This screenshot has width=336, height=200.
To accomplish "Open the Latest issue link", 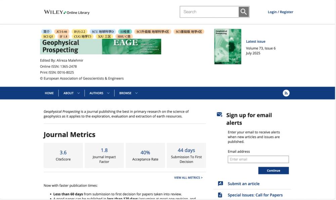I will (256, 41).
